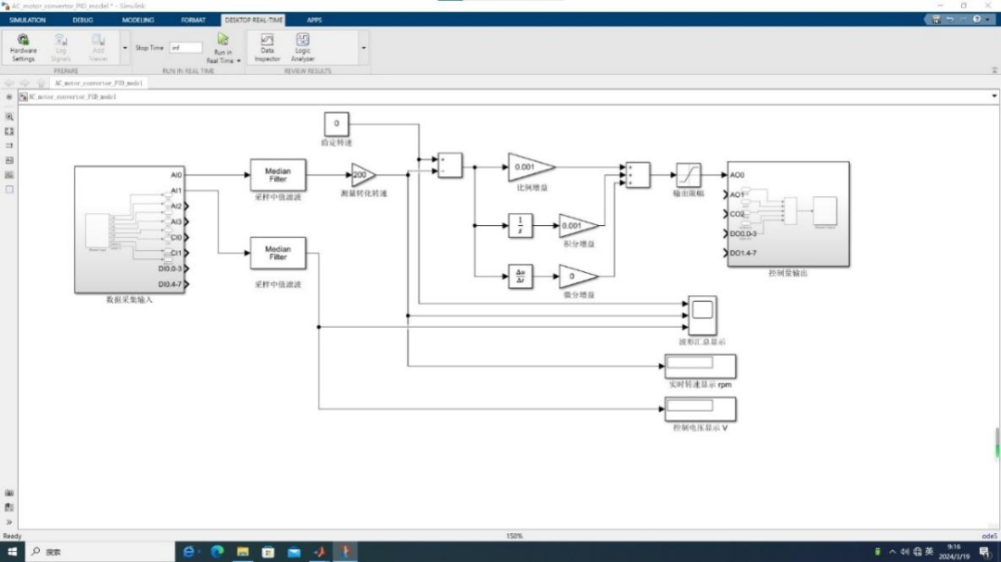Image resolution: width=1001 pixels, height=562 pixels.
Task: Switch to the MODELING tab
Action: 138,19
